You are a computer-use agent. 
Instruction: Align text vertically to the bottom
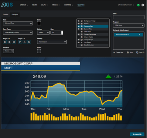click(x=29, y=42)
